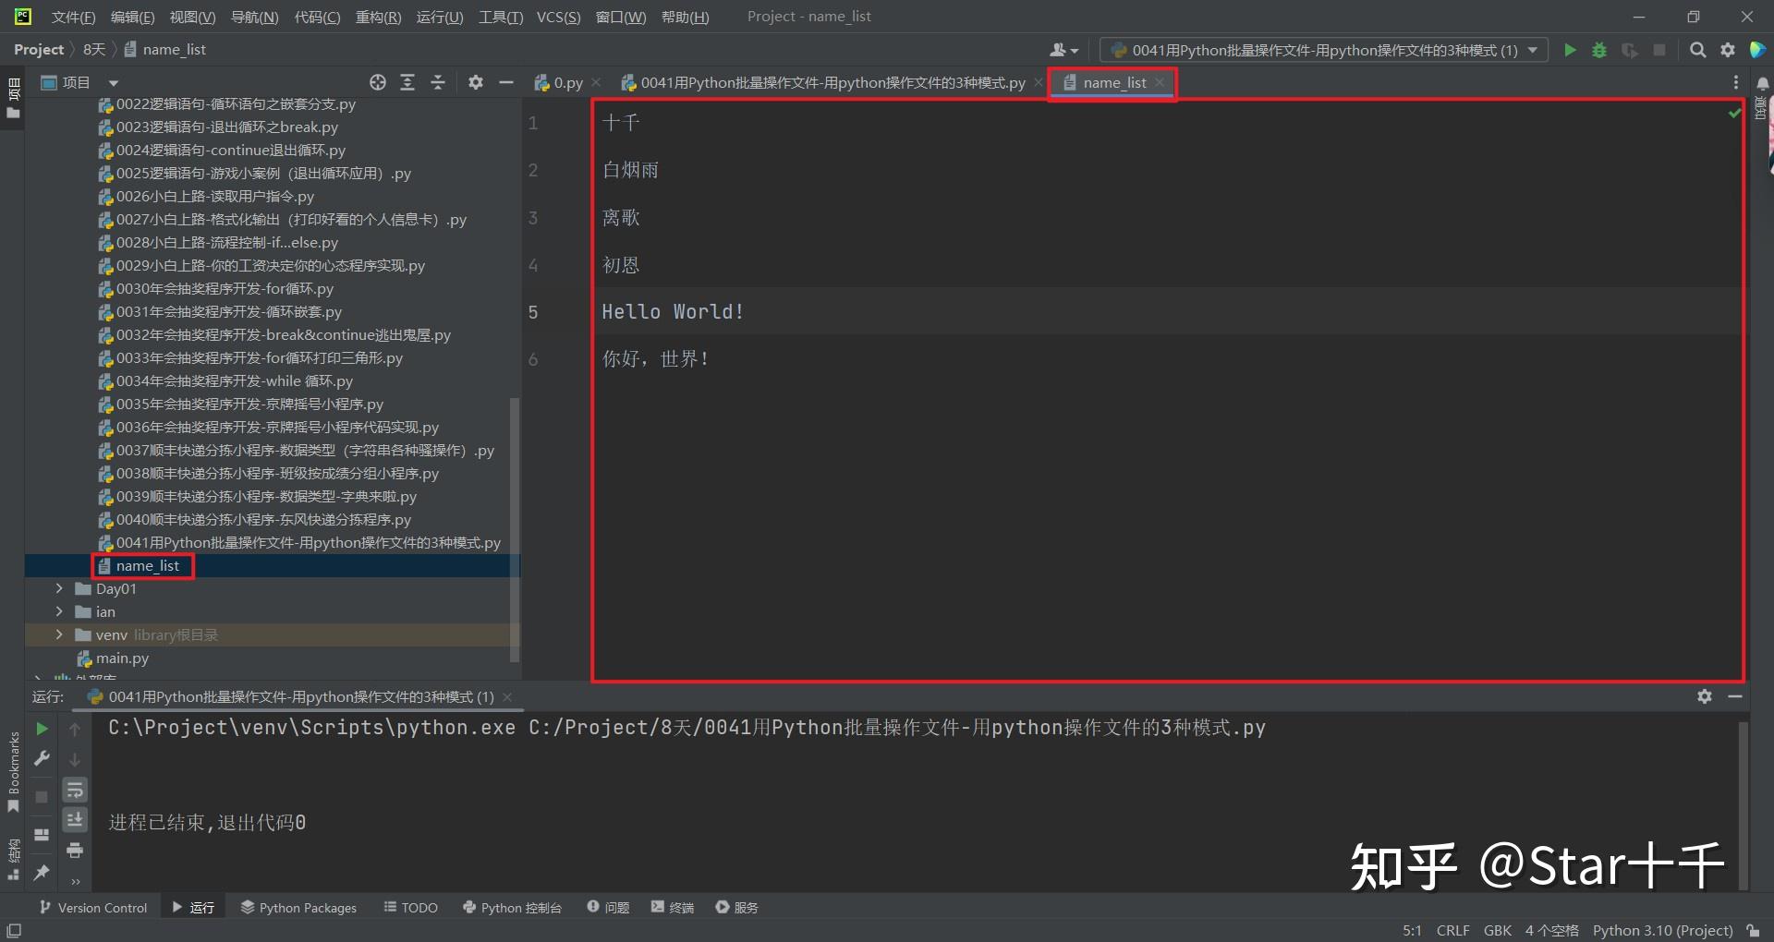The height and width of the screenshot is (942, 1774).
Task: Toggle scroll to end in console
Action: pyautogui.click(x=75, y=819)
